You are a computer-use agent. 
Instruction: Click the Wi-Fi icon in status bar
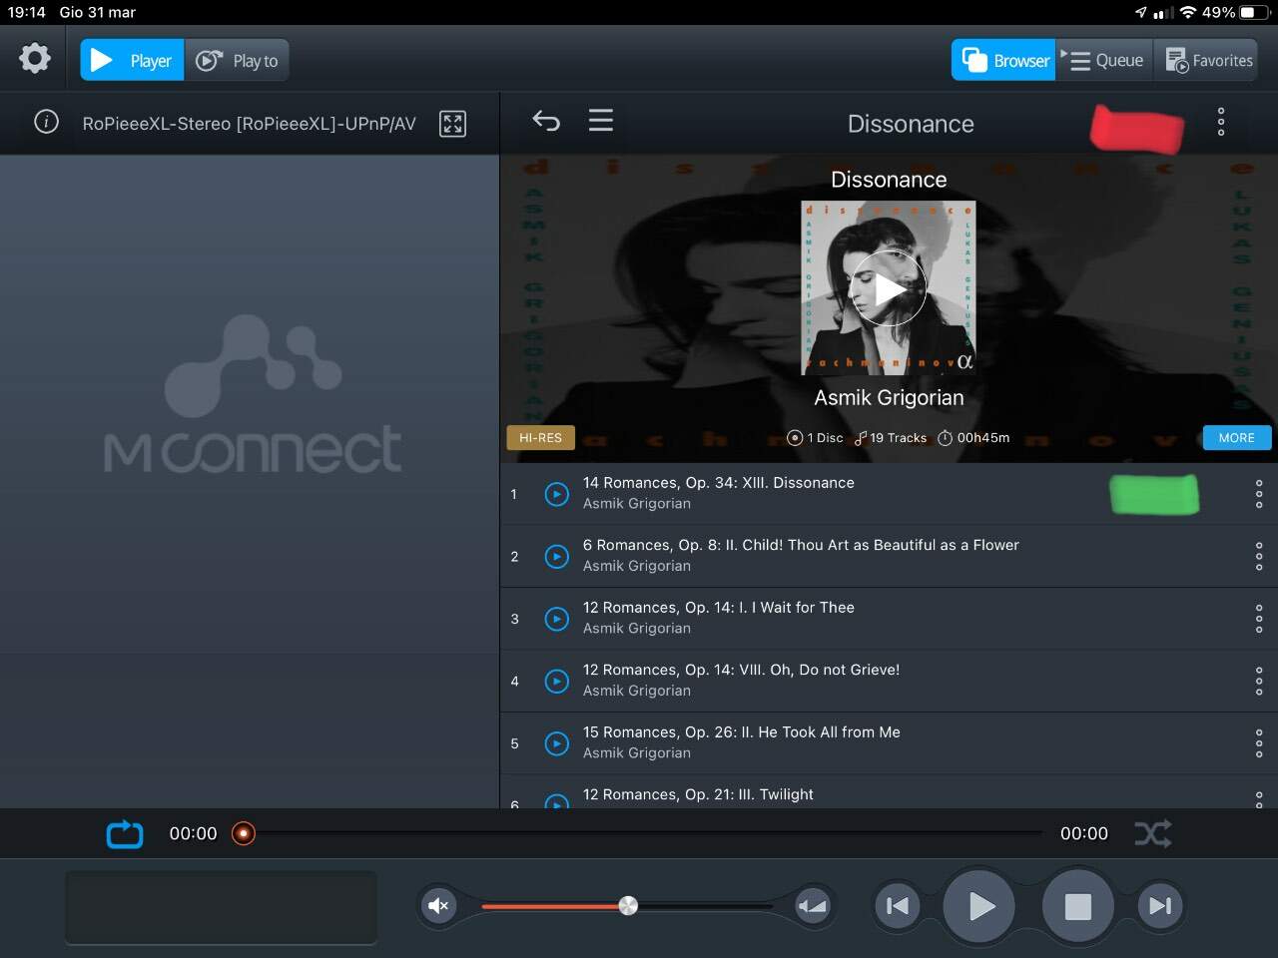click(x=1188, y=12)
